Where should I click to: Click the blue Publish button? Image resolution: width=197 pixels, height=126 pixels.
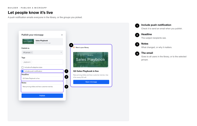(42, 96)
